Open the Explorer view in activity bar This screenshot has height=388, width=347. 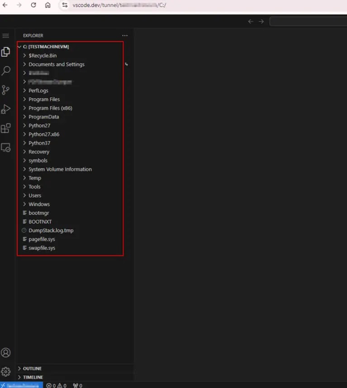pos(6,52)
